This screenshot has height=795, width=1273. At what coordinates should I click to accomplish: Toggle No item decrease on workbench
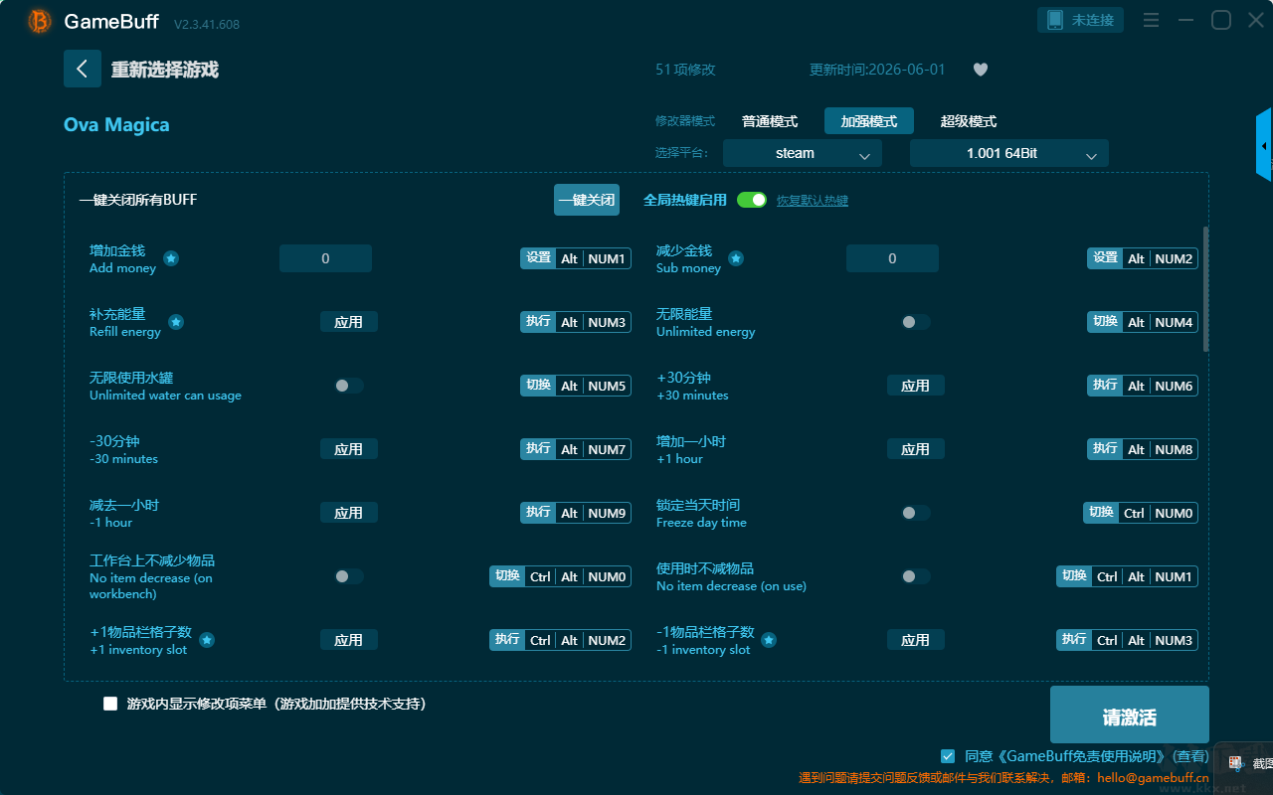(x=349, y=576)
